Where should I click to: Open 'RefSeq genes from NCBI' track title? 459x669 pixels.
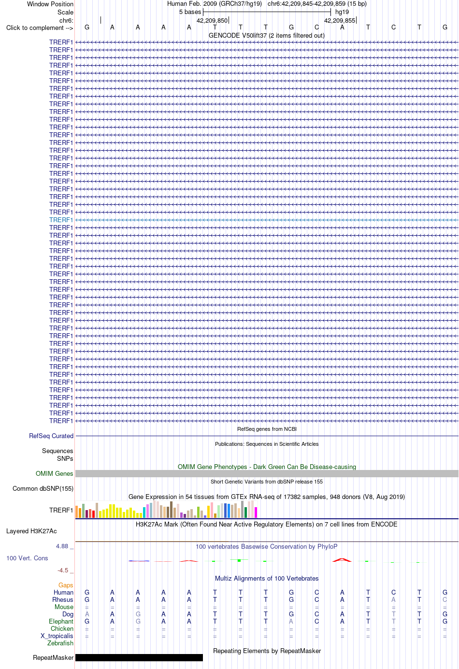[267, 429]
